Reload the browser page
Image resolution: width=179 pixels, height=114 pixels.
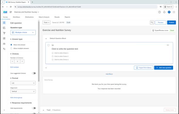[x=11, y=7]
